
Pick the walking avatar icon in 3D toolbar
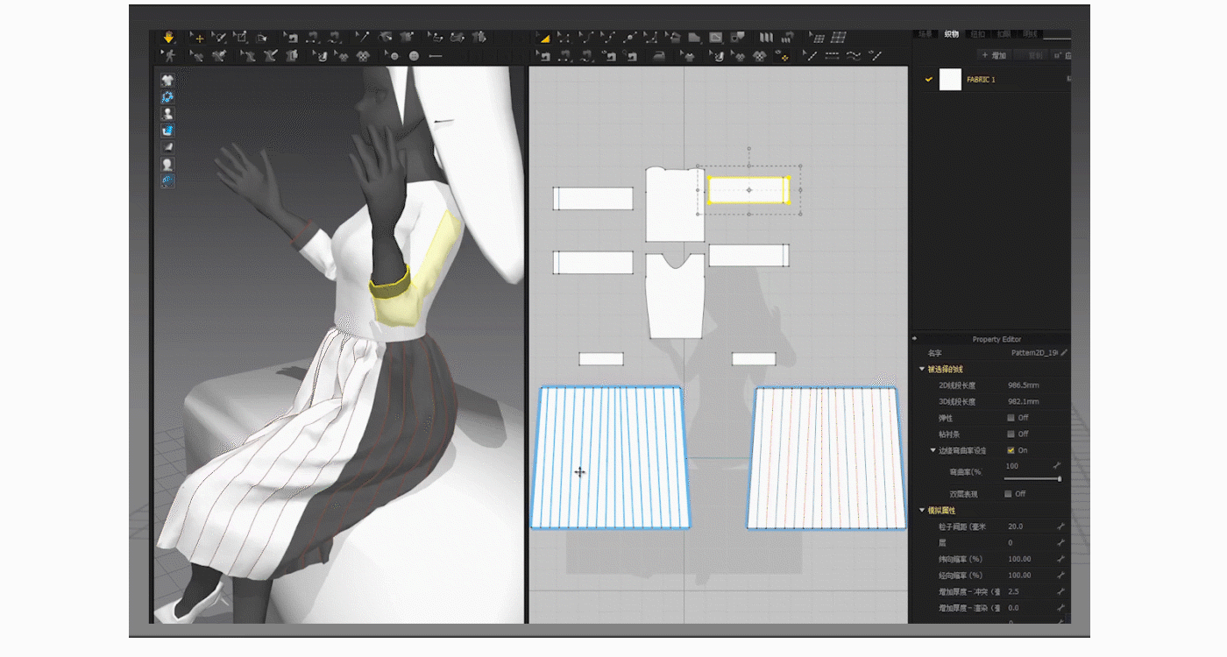[170, 55]
